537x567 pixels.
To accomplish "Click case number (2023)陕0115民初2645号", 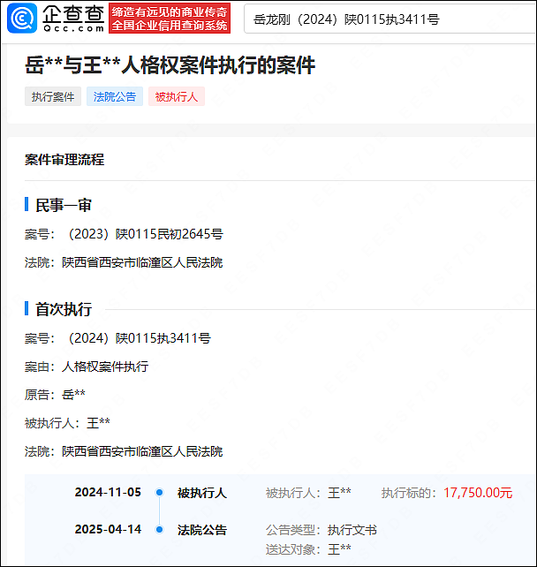I will 146,234.
